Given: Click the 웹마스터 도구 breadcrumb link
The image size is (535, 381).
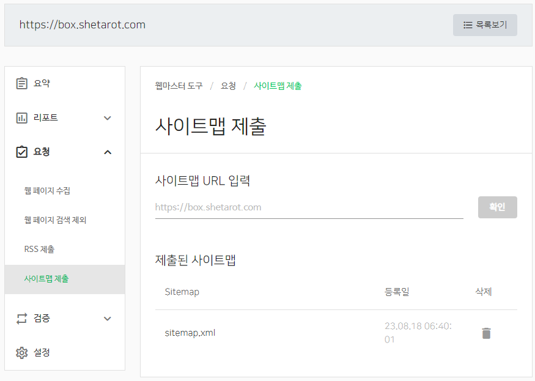Looking at the screenshot, I should [x=179, y=86].
